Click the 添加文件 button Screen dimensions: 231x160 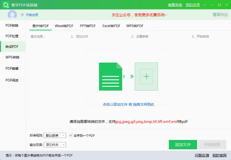(x=183, y=145)
